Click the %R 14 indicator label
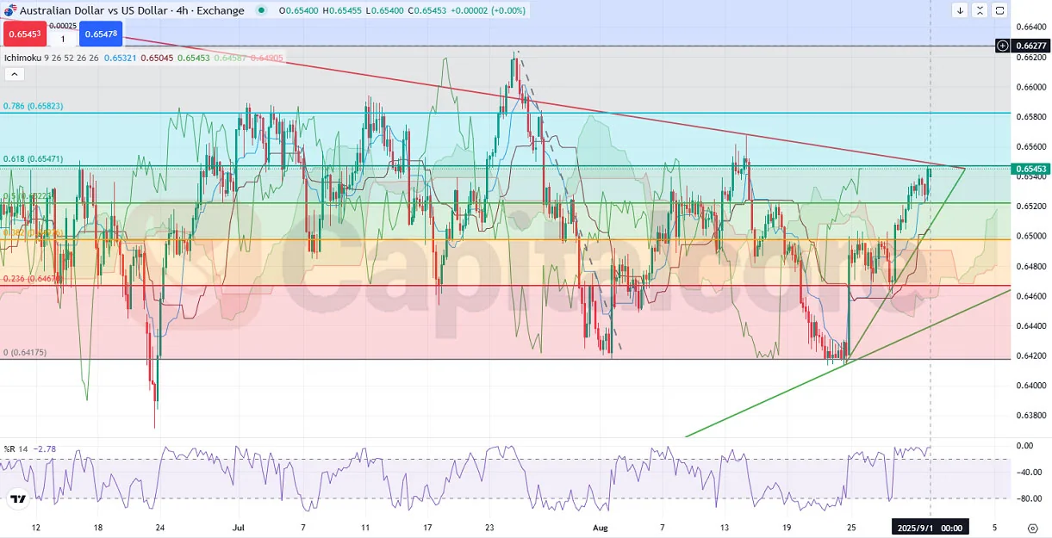This screenshot has width=1052, height=538. 16,449
